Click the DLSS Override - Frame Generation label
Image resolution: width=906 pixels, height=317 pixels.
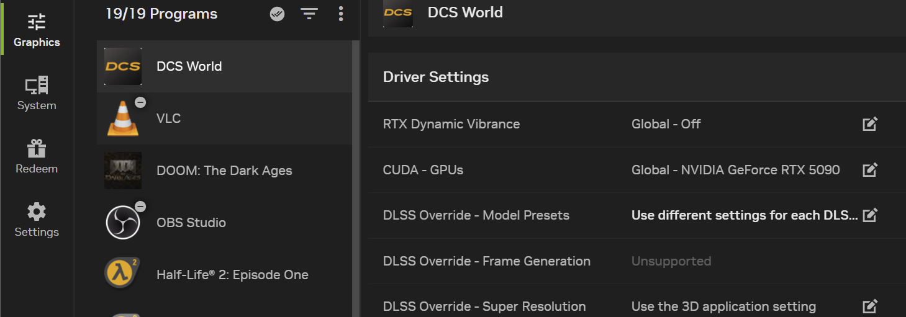point(487,261)
